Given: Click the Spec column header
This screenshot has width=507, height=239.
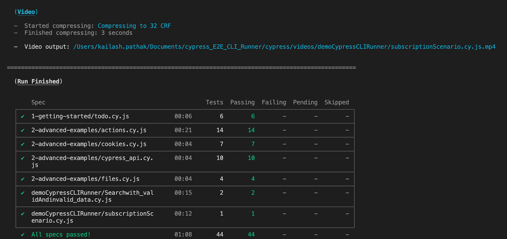Looking at the screenshot, I should pos(38,102).
